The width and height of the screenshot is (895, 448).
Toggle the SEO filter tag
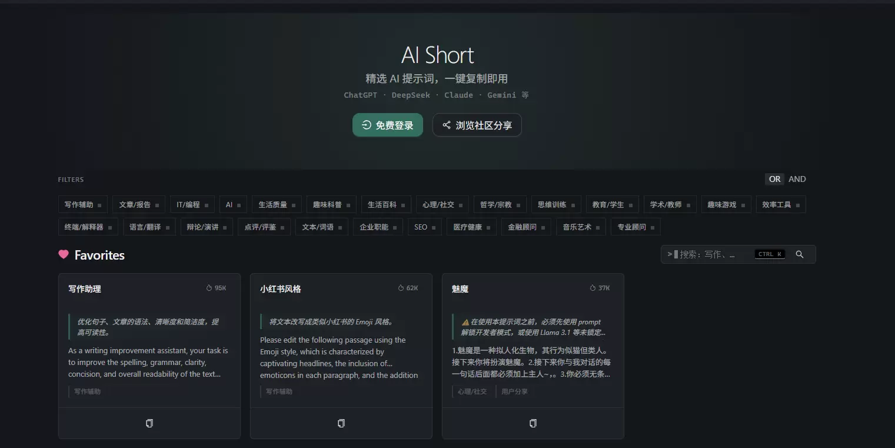[x=425, y=227]
